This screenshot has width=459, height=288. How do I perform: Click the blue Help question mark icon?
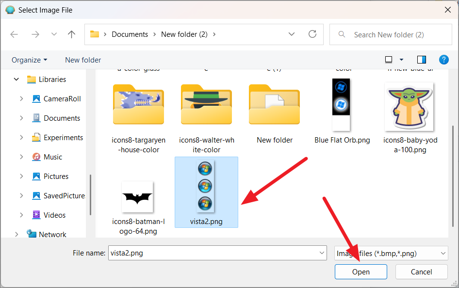443,60
